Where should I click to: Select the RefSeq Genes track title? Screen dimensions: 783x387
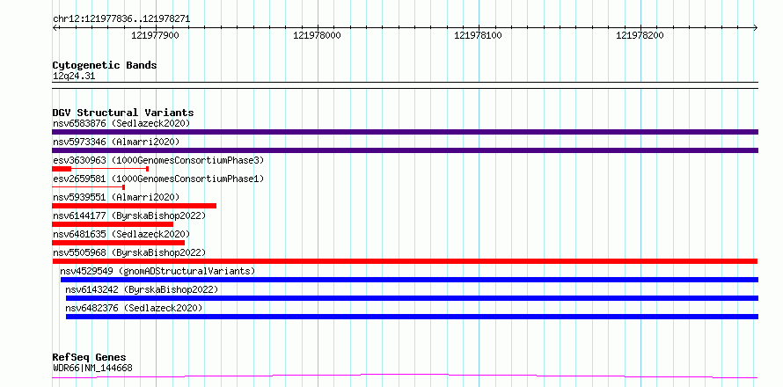(90, 358)
